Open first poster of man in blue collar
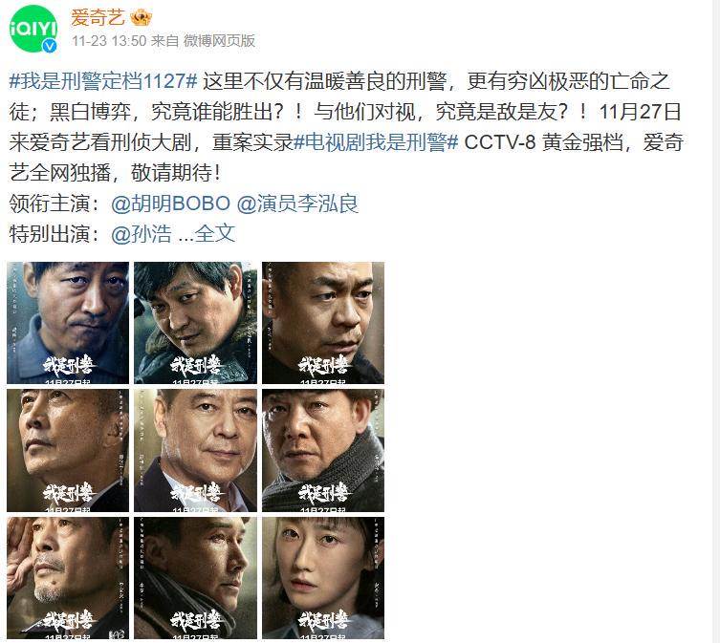720x643 pixels. 68,323
